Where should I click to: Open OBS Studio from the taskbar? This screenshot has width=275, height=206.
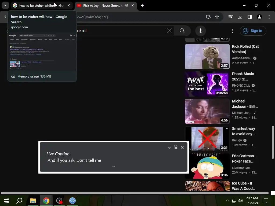click(59, 201)
